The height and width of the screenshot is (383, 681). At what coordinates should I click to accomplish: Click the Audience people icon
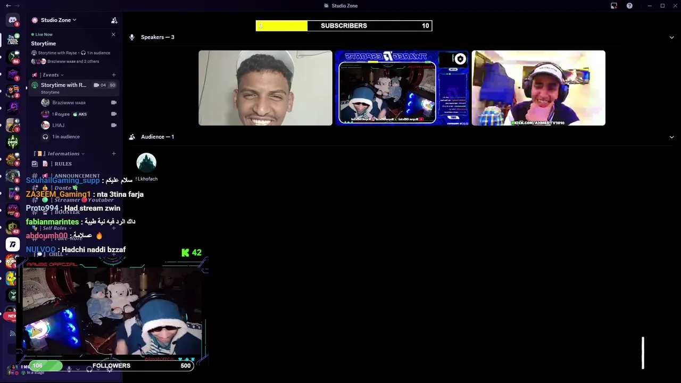click(132, 137)
